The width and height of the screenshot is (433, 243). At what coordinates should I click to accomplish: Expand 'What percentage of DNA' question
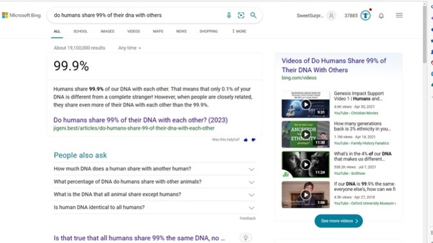(x=154, y=182)
